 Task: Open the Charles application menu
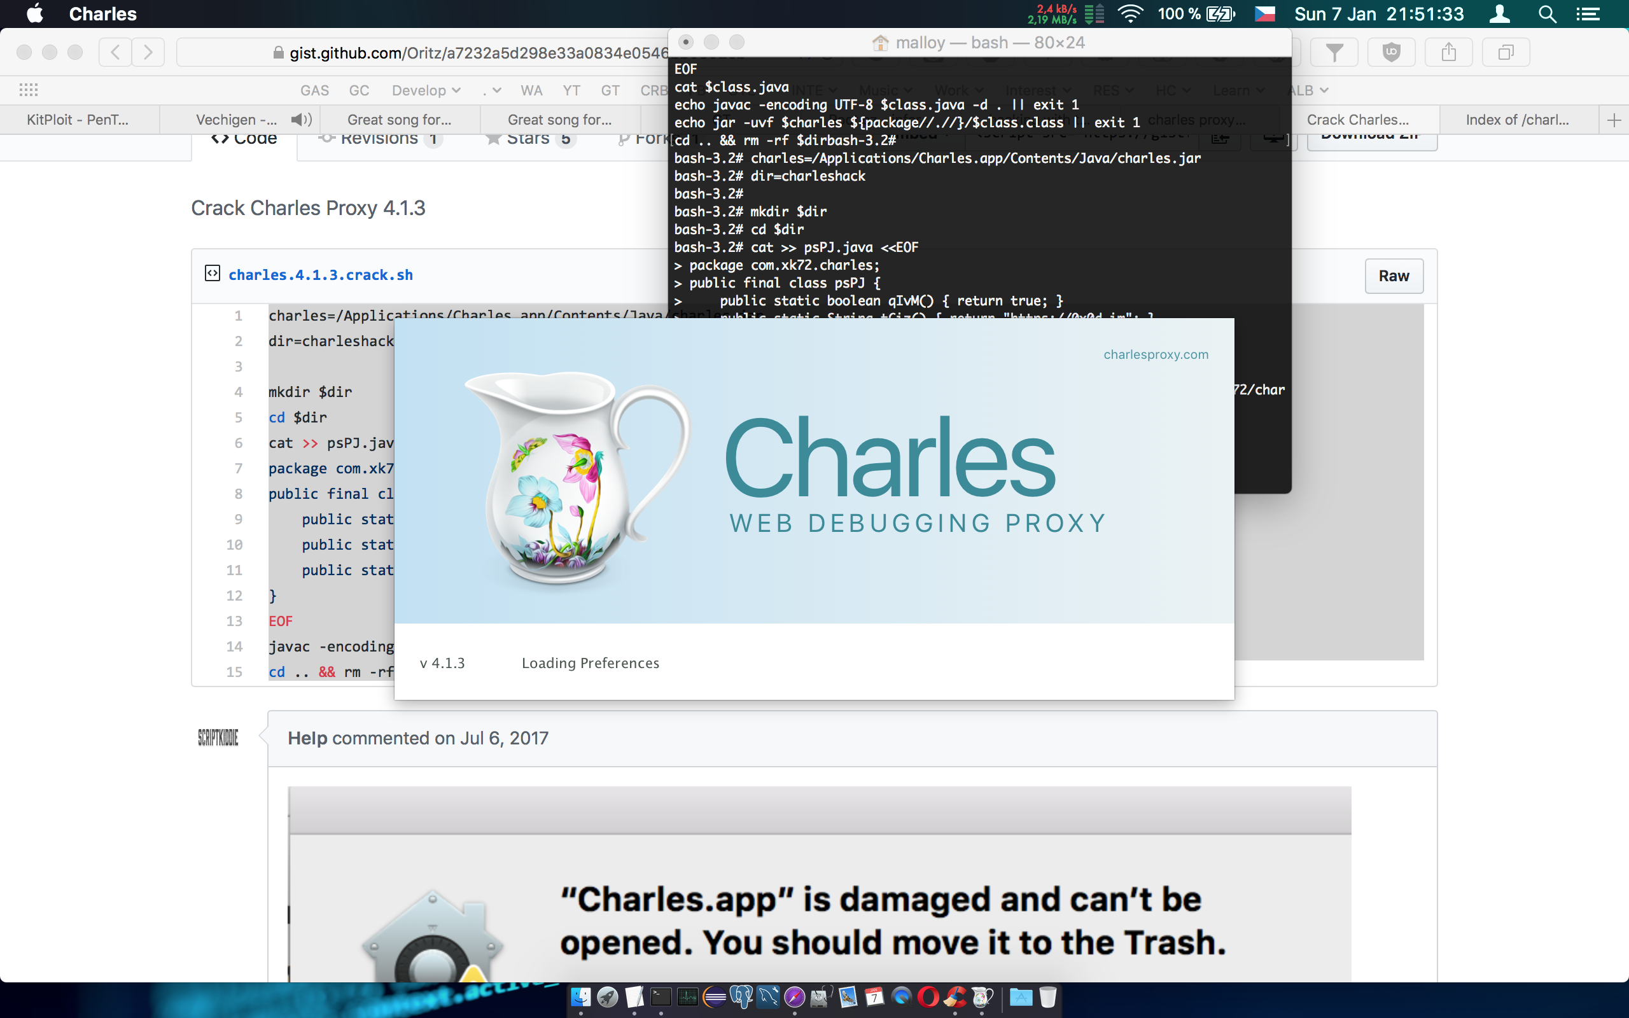coord(102,14)
